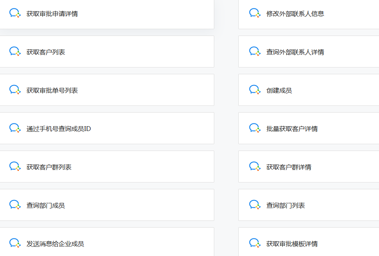Open 发送消息给企业成员 action
Image resolution: width=379 pixels, height=256 pixels.
click(x=107, y=242)
